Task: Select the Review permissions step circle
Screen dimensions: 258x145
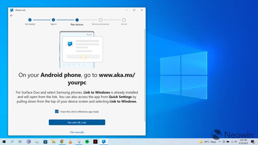Action: coord(100,20)
